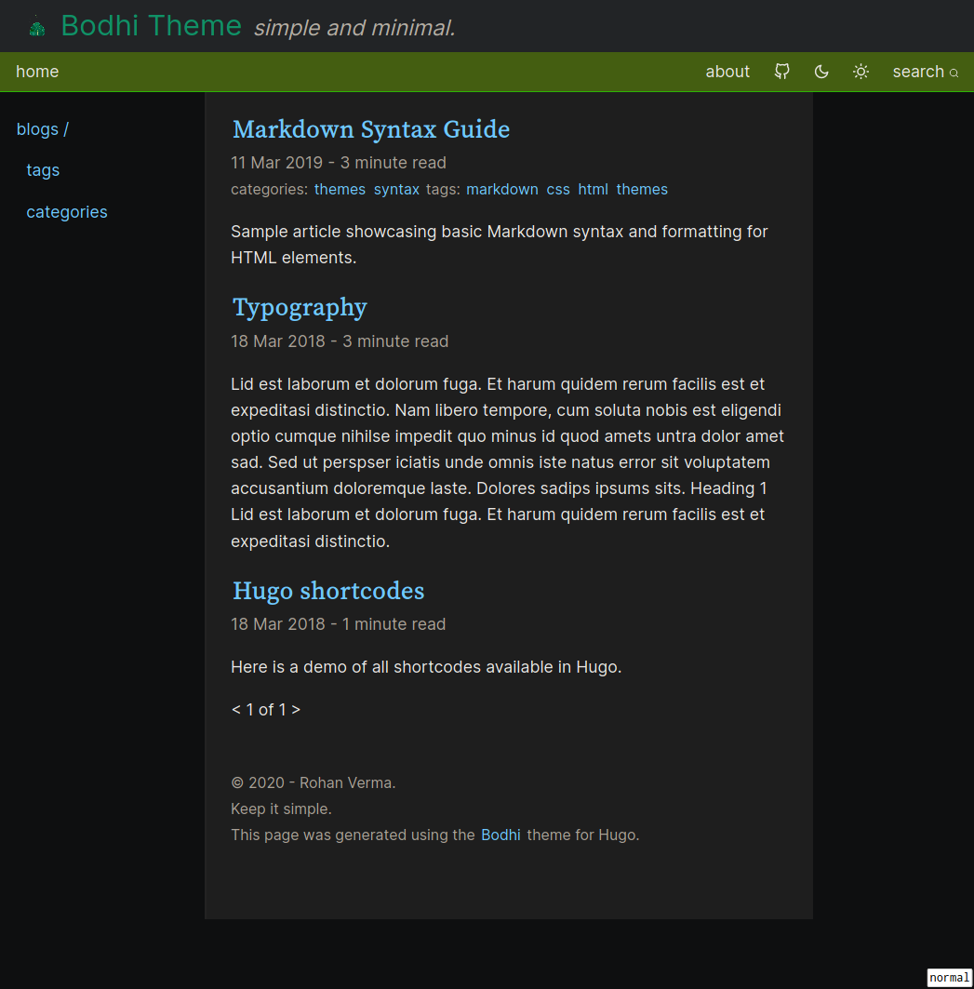Select the home menu item
This screenshot has width=974, height=989.
[x=37, y=71]
